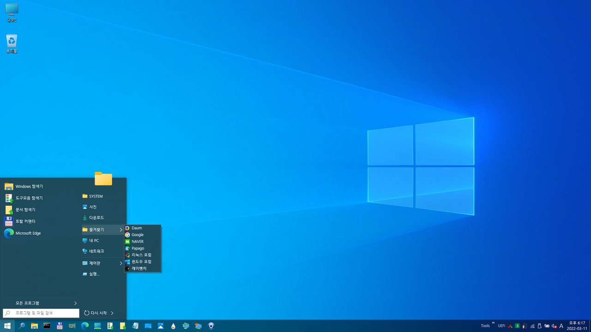Open 리눅스 포럼 favorites entry

click(x=143, y=255)
